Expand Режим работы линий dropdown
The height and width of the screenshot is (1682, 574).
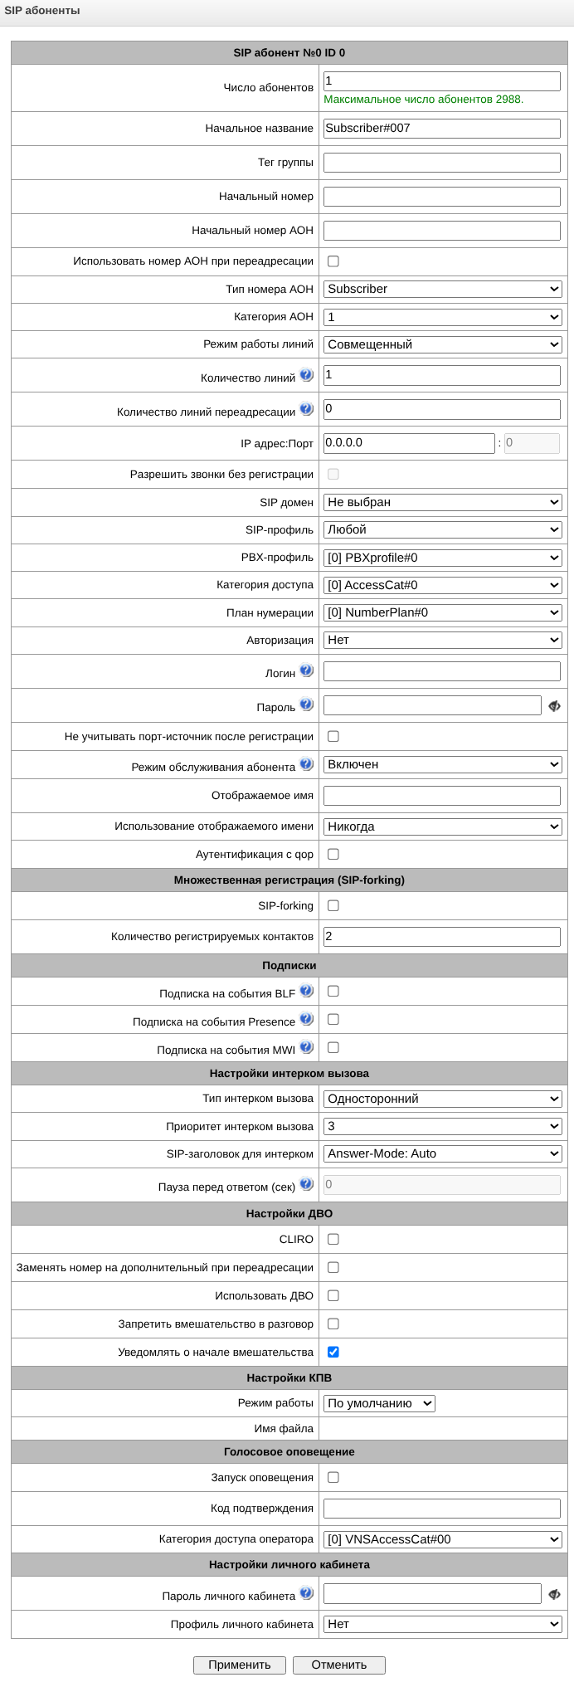(x=443, y=344)
